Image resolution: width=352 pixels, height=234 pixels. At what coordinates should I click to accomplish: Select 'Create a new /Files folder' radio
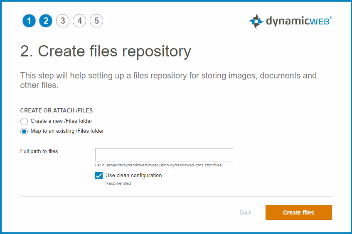click(x=24, y=122)
